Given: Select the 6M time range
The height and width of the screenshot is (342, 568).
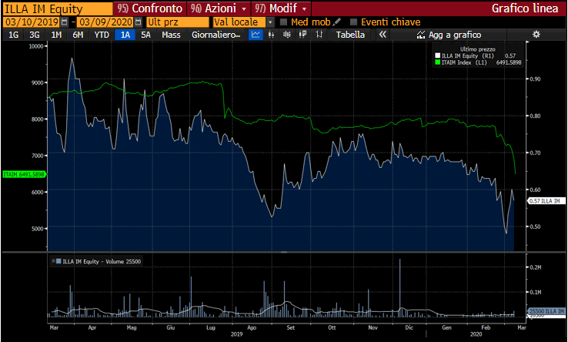Looking at the screenshot, I should [x=78, y=35].
